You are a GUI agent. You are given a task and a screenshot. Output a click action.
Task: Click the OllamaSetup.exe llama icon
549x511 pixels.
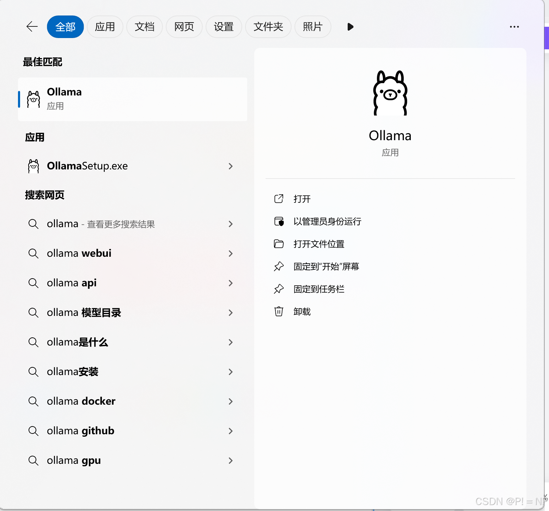(x=33, y=166)
